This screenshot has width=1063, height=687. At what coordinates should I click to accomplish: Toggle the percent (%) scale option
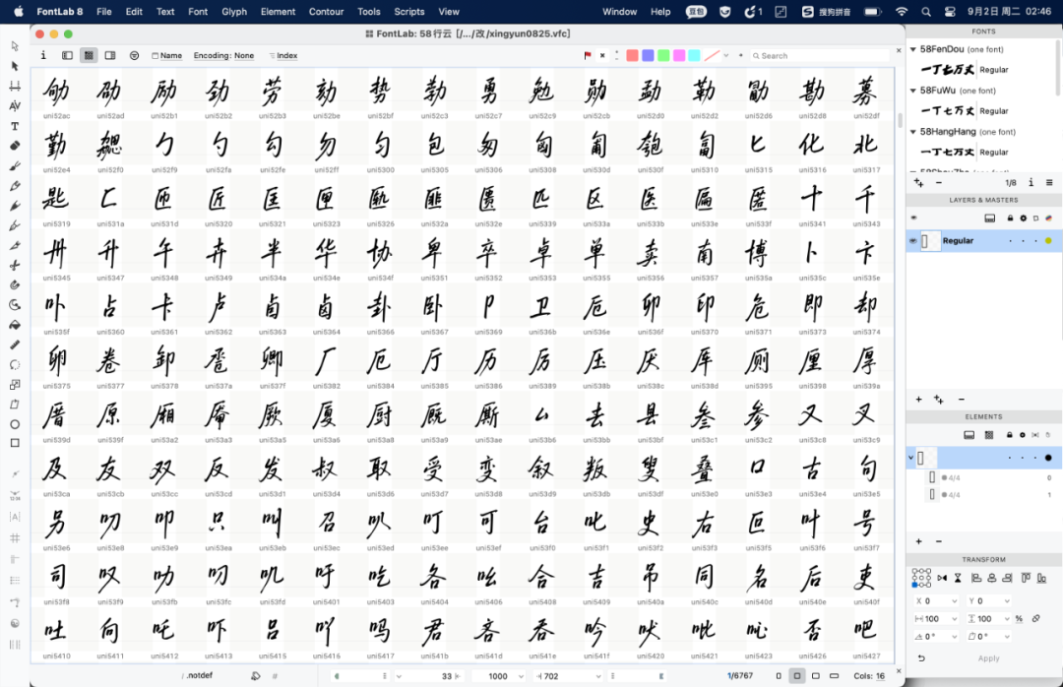pos(1019,618)
